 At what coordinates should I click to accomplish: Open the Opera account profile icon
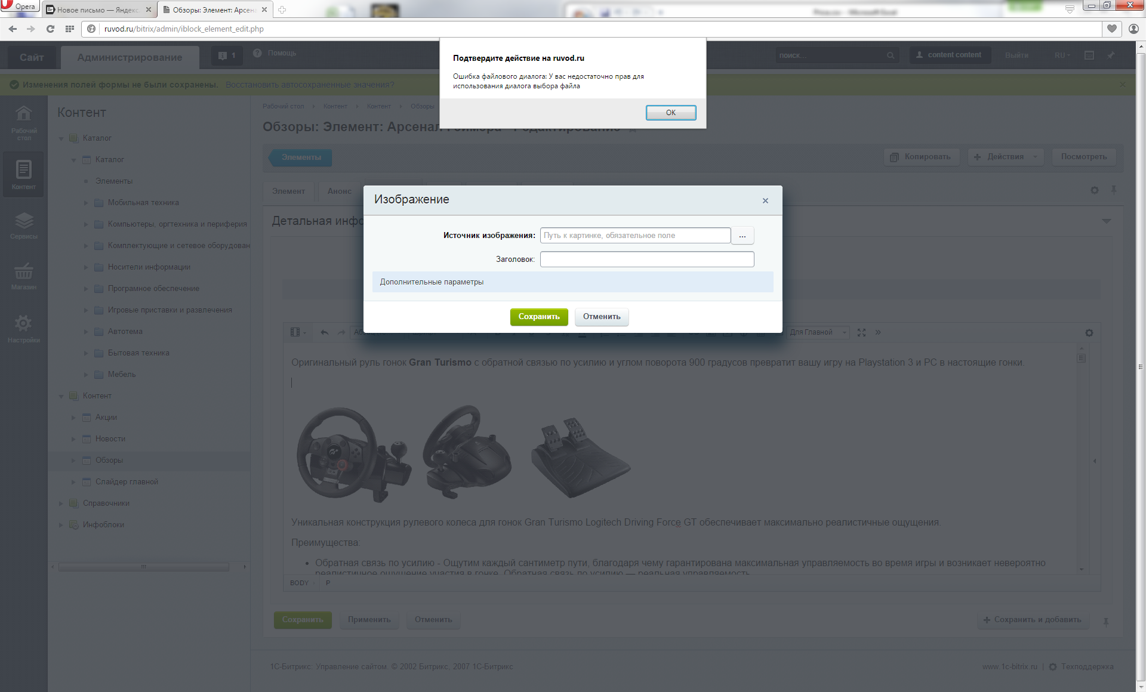[x=1133, y=29]
